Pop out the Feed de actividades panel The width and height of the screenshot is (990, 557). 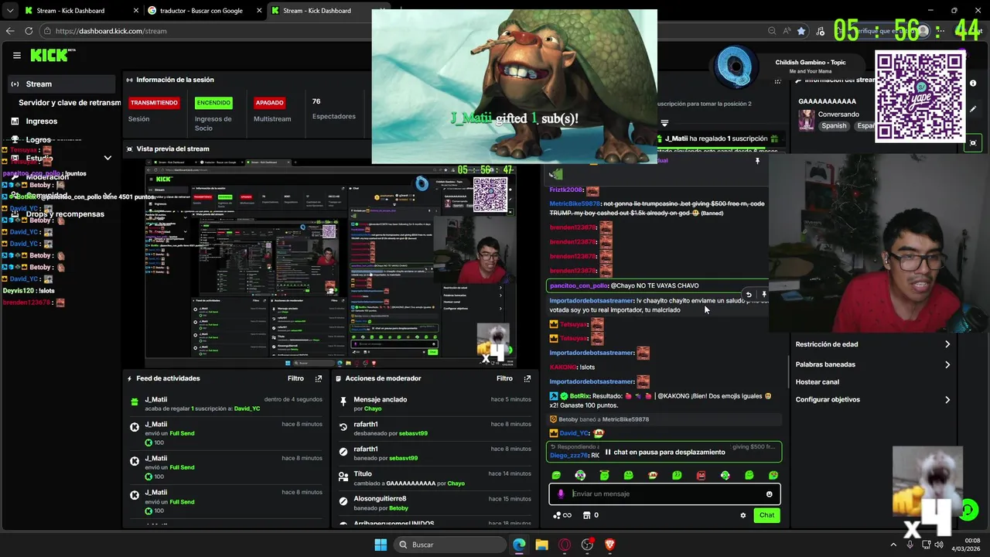coord(319,379)
